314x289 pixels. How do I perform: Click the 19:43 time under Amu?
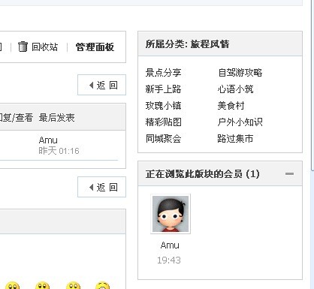click(169, 260)
